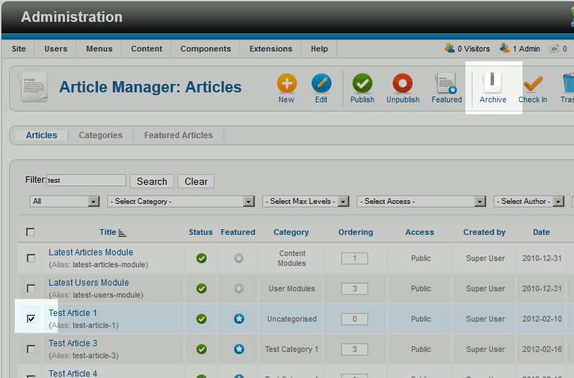Open the Test Article 3 link
The width and height of the screenshot is (574, 378).
click(x=73, y=343)
